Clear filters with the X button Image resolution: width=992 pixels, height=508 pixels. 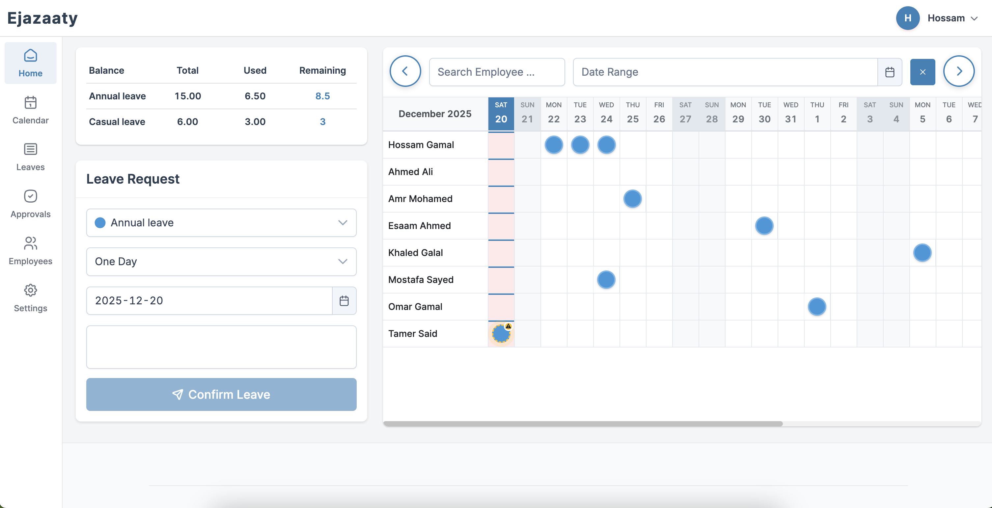click(923, 72)
